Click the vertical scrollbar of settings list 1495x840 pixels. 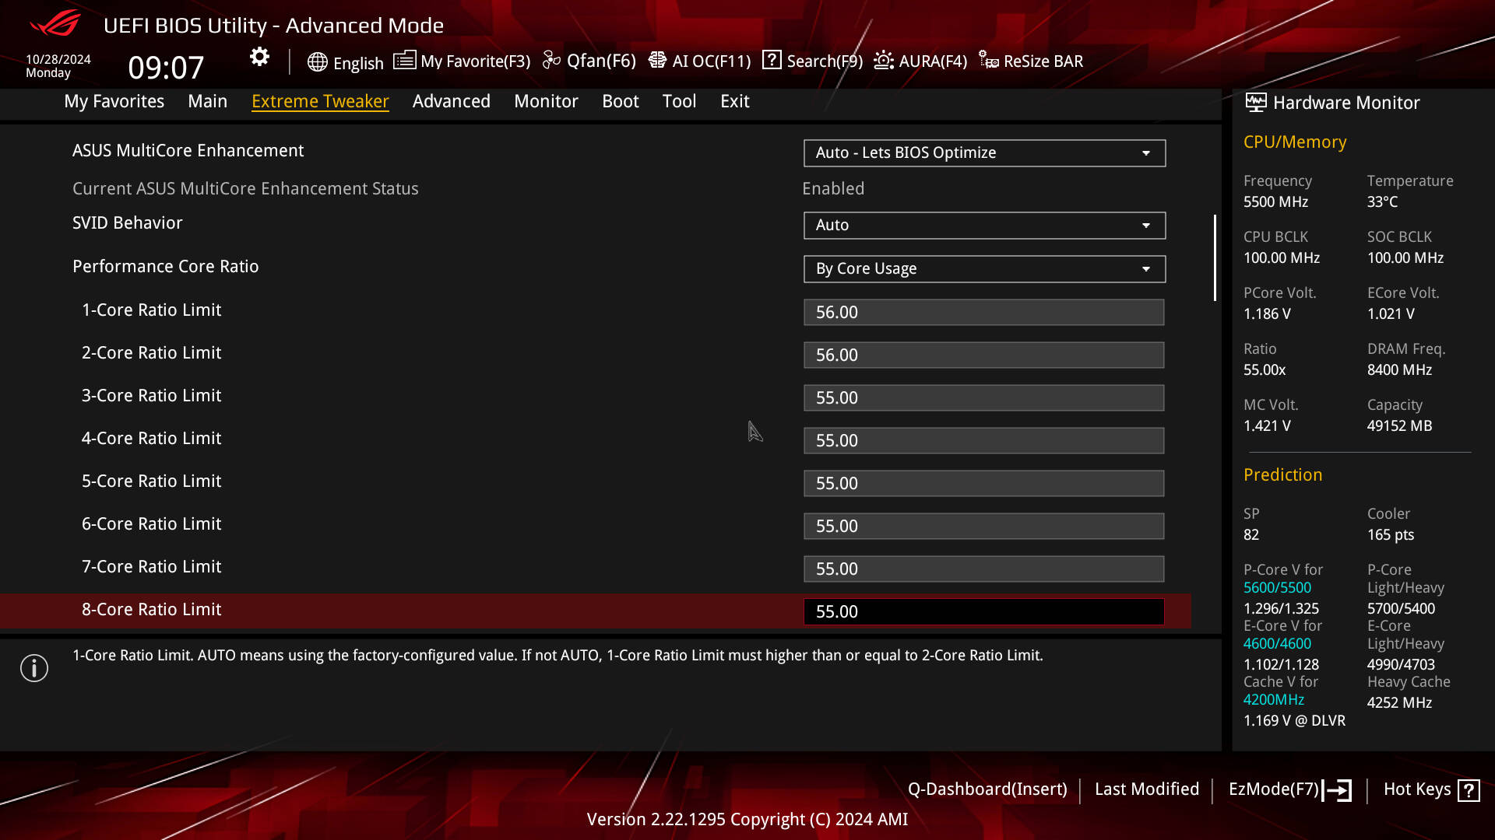[x=1215, y=258]
